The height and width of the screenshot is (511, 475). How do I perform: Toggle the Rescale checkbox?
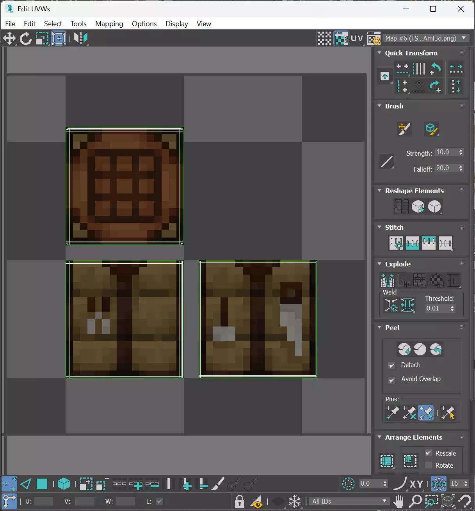[428, 453]
